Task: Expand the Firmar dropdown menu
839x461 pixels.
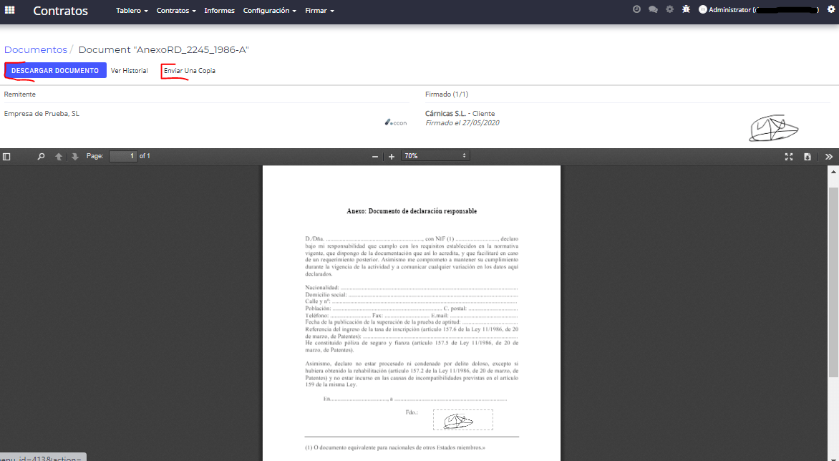Action: click(319, 10)
